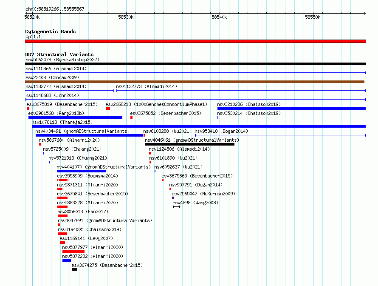Click the esv3675819 (Besenbacher2015) label
The height and width of the screenshot is (286, 378).
click(x=62, y=104)
